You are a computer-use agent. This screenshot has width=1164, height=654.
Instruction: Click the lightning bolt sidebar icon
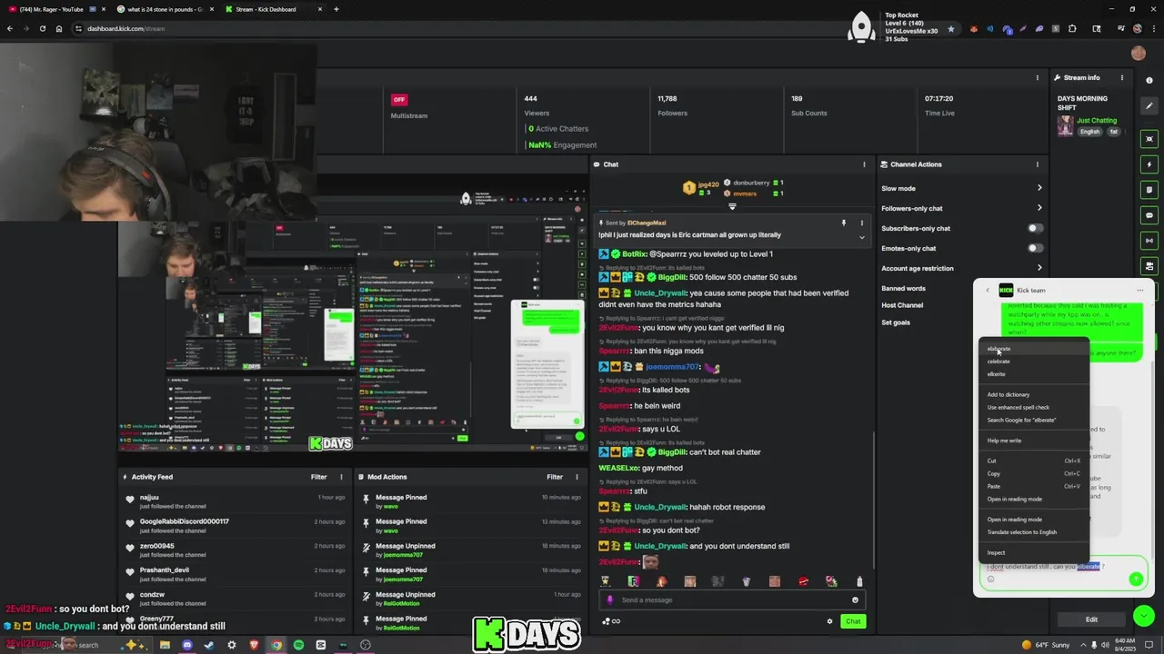[x=1149, y=164]
